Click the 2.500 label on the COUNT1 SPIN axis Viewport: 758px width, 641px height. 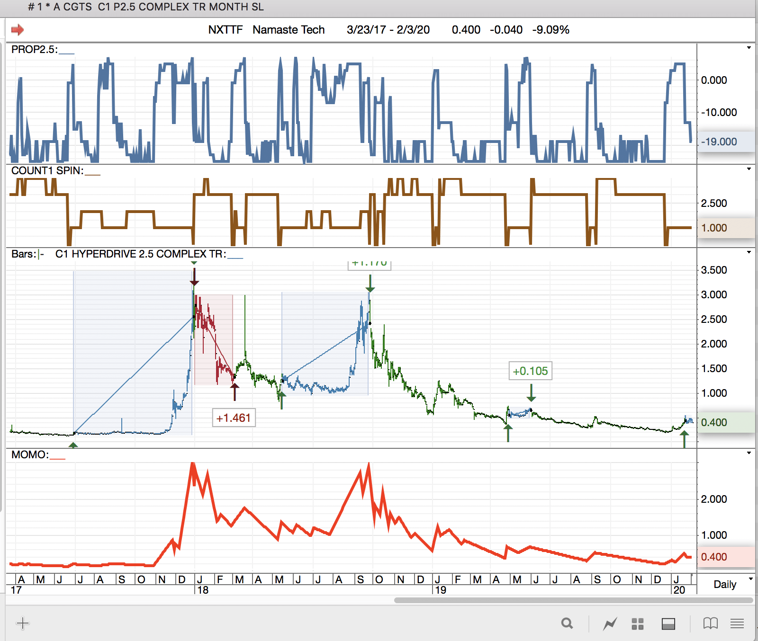click(714, 203)
